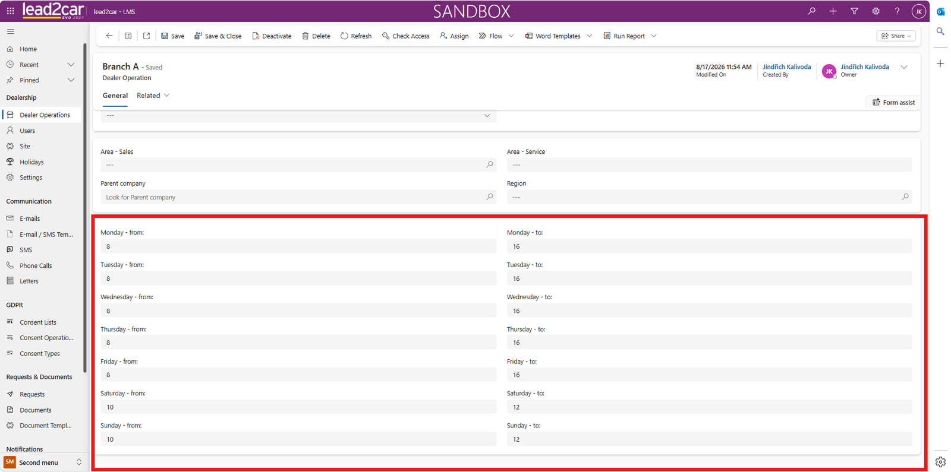Click Save & Close
Image resolution: width=951 pixels, height=472 pixels.
pyautogui.click(x=218, y=36)
